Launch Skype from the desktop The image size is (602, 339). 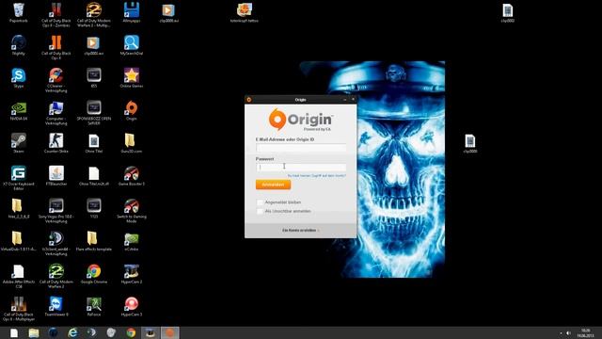coord(19,77)
